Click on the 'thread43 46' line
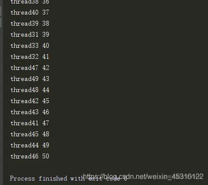Viewport: 208px width, 185px height. pos(30,112)
